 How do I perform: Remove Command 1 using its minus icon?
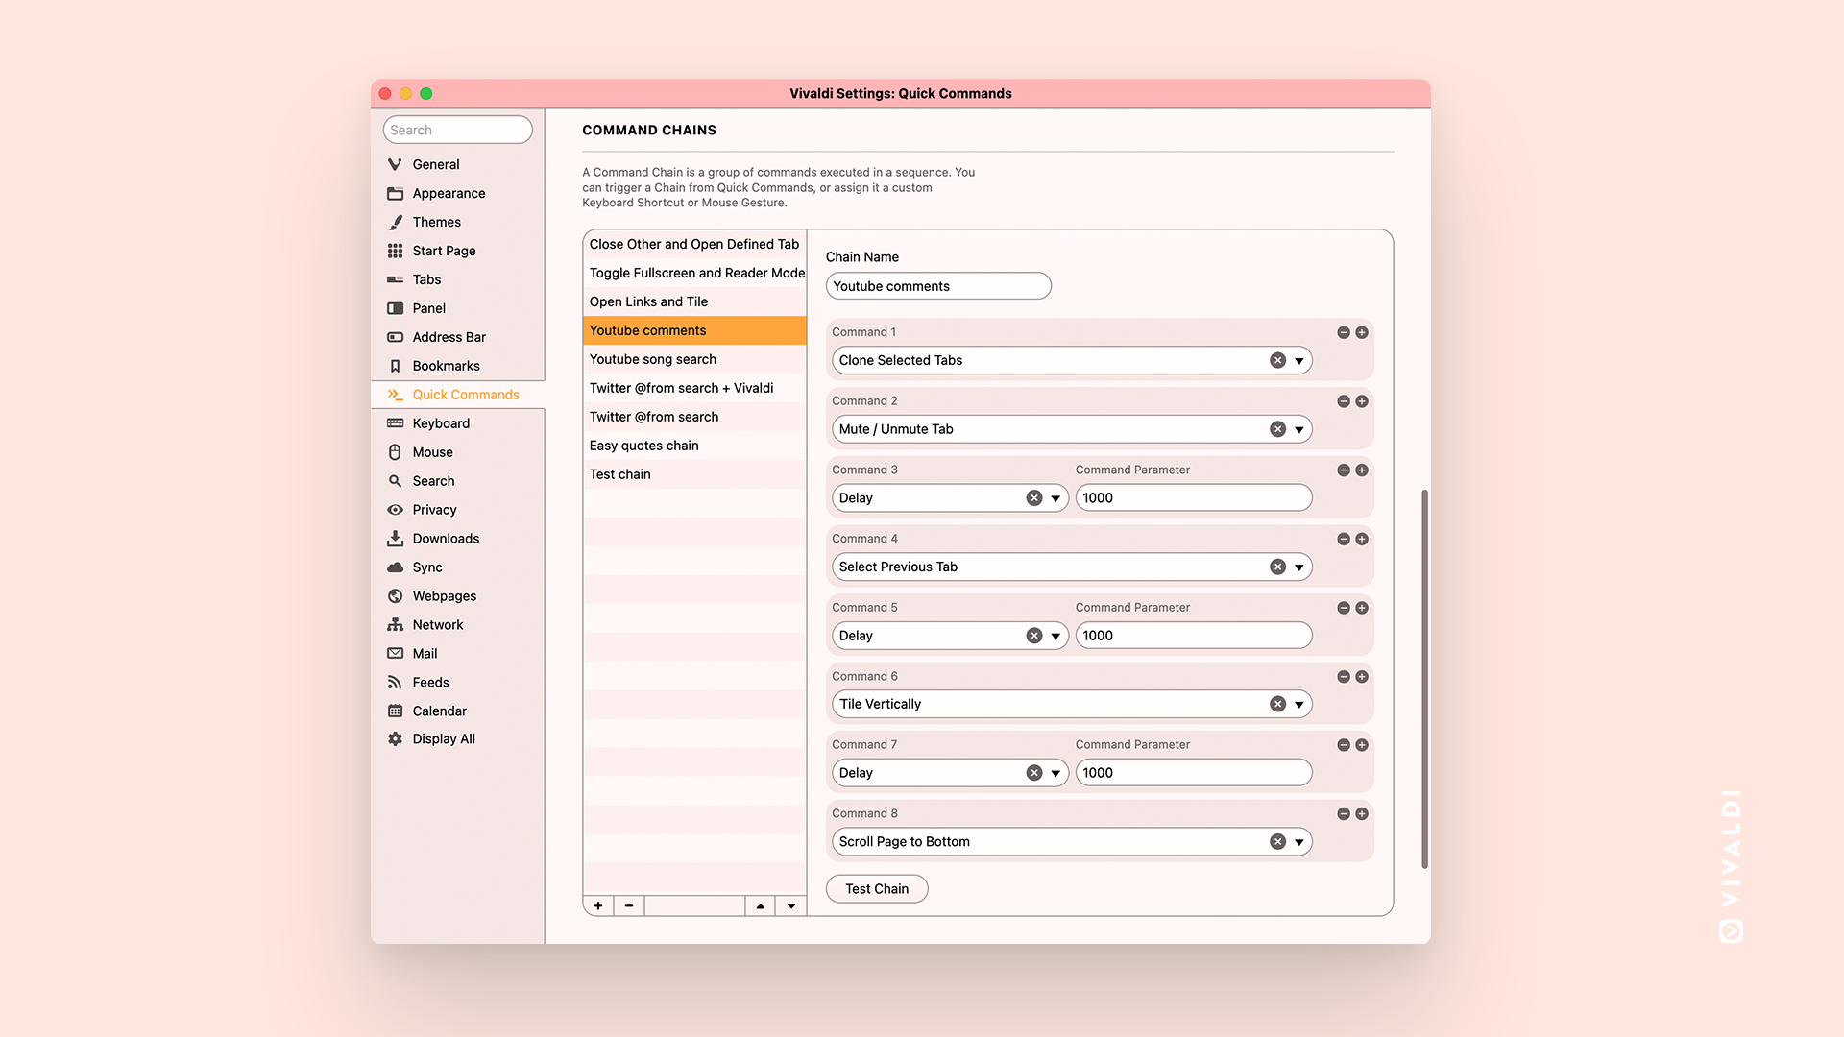1344,332
